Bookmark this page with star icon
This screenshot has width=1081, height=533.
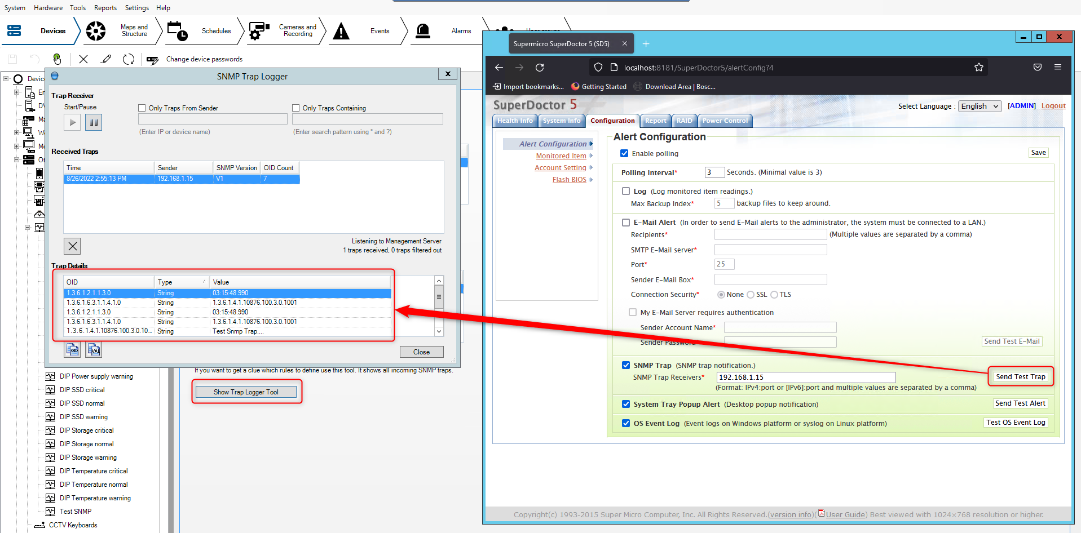979,68
